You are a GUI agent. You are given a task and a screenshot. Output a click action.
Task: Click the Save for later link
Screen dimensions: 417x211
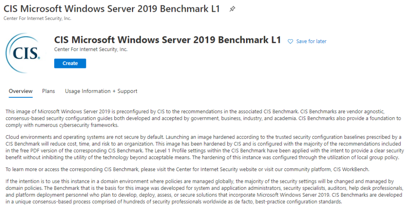coord(311,42)
